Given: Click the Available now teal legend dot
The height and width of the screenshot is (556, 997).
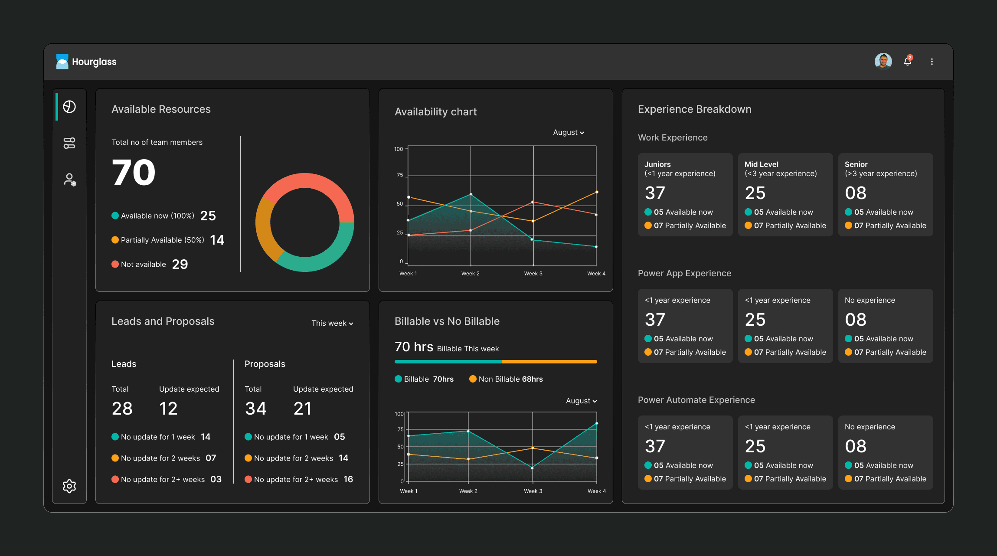Looking at the screenshot, I should click(x=115, y=216).
